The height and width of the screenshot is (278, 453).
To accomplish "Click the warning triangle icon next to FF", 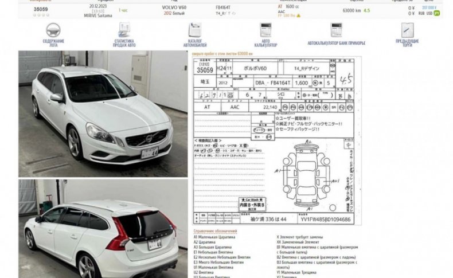I will pos(298,15).
